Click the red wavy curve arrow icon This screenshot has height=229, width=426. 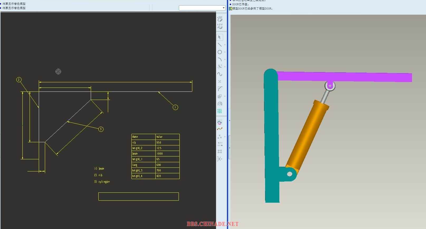(219, 129)
